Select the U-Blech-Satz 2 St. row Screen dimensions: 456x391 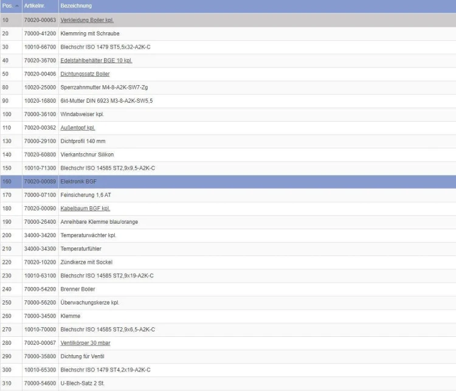point(228,384)
